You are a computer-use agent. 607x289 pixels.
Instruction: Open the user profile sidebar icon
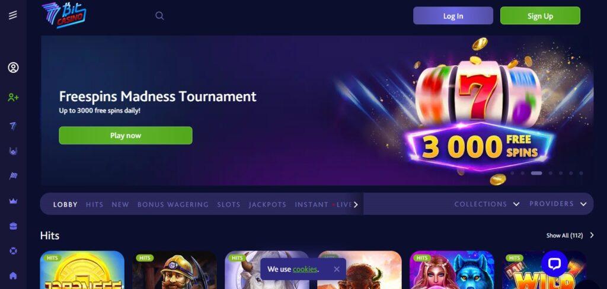[13, 68]
